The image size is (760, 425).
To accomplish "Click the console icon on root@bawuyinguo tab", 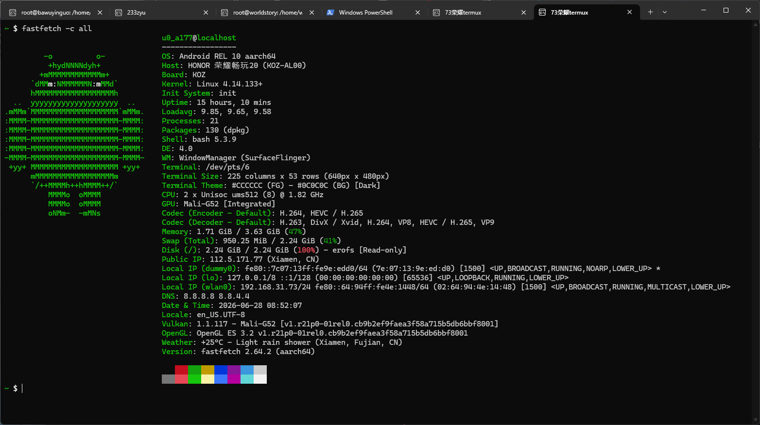I will (13, 13).
